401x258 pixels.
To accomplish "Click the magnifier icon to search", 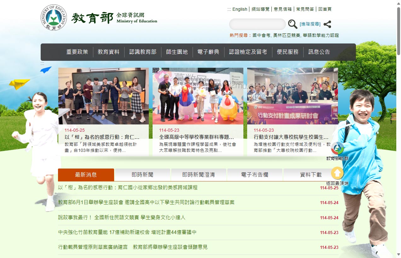I will click(x=293, y=24).
